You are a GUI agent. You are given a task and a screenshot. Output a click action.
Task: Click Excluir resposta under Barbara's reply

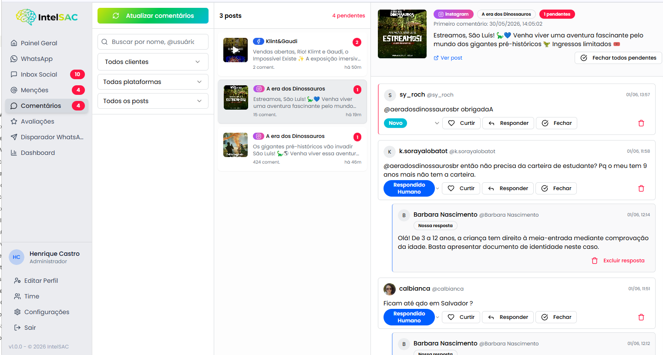618,261
